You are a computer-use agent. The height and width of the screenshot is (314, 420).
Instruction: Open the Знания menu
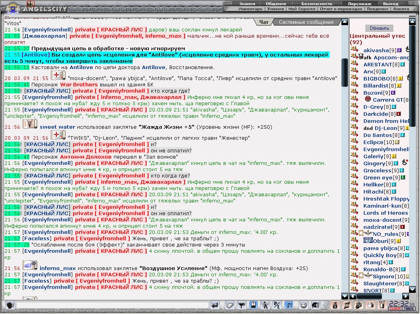point(247,4)
